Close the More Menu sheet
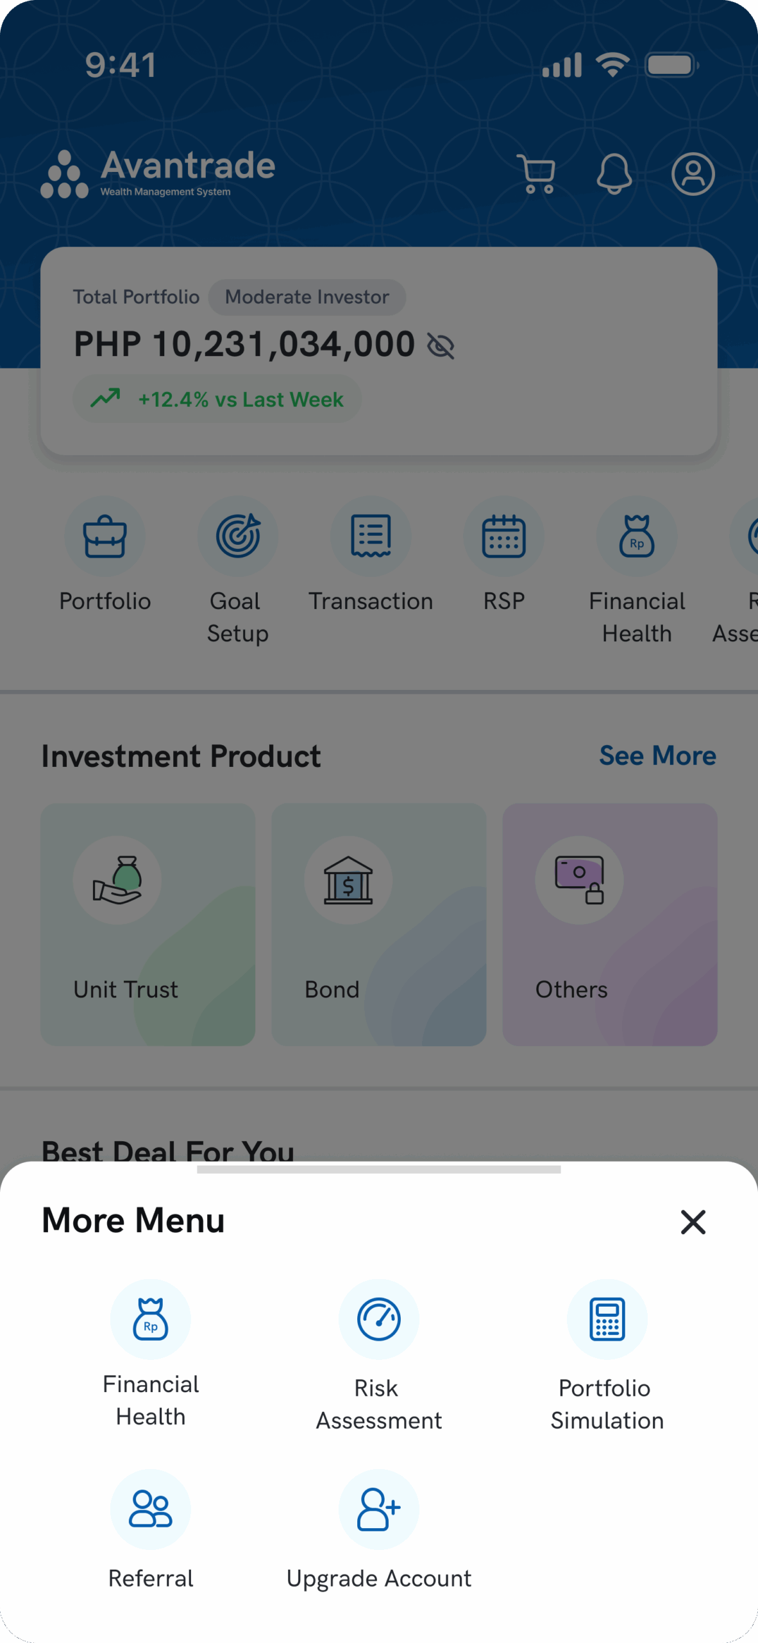758x1643 pixels. [x=693, y=1222]
